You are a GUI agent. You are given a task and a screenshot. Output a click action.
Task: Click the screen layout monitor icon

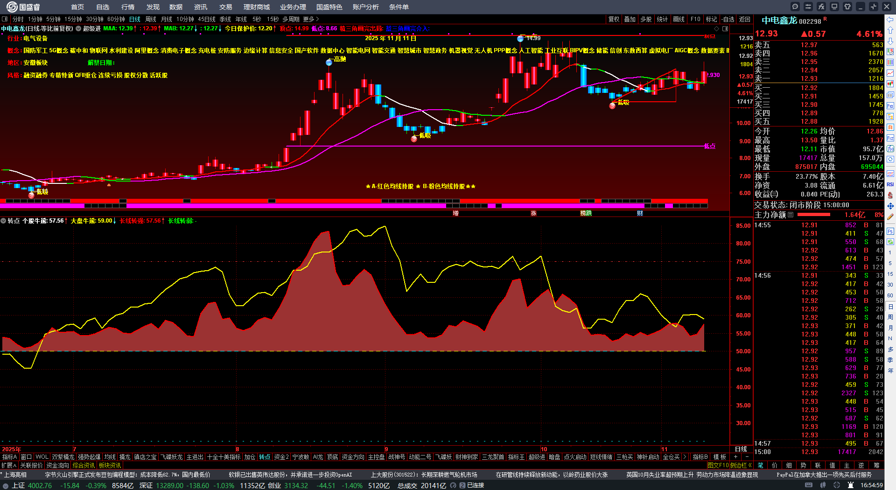834,7
